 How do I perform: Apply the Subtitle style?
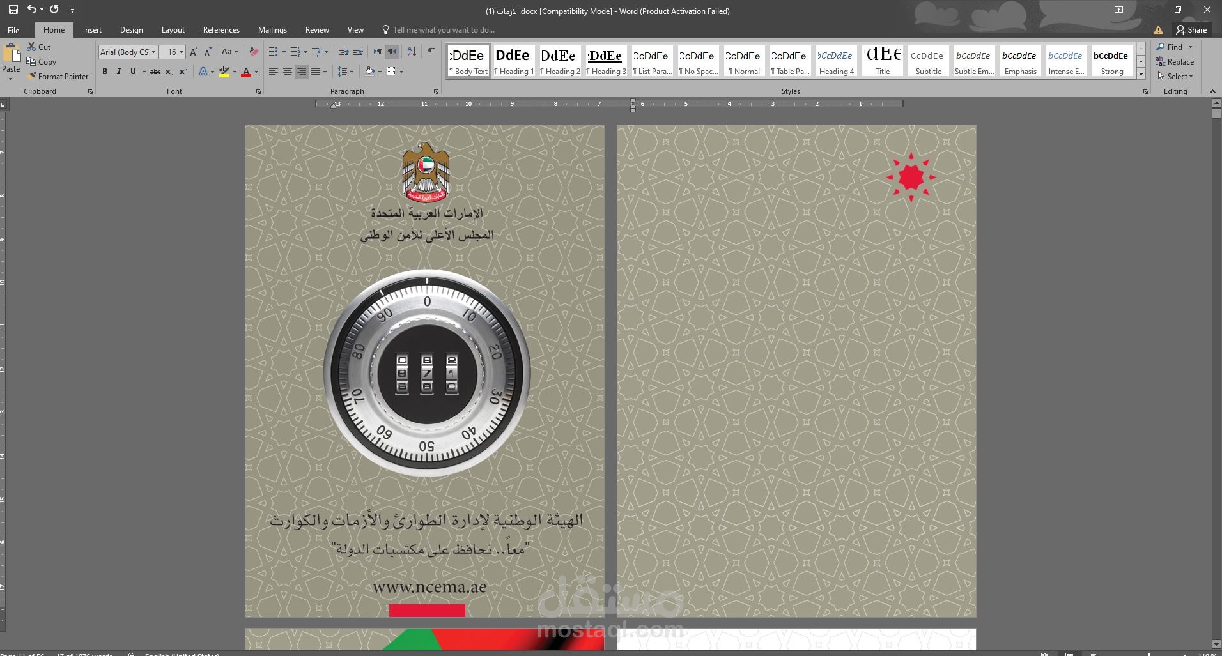coord(928,61)
